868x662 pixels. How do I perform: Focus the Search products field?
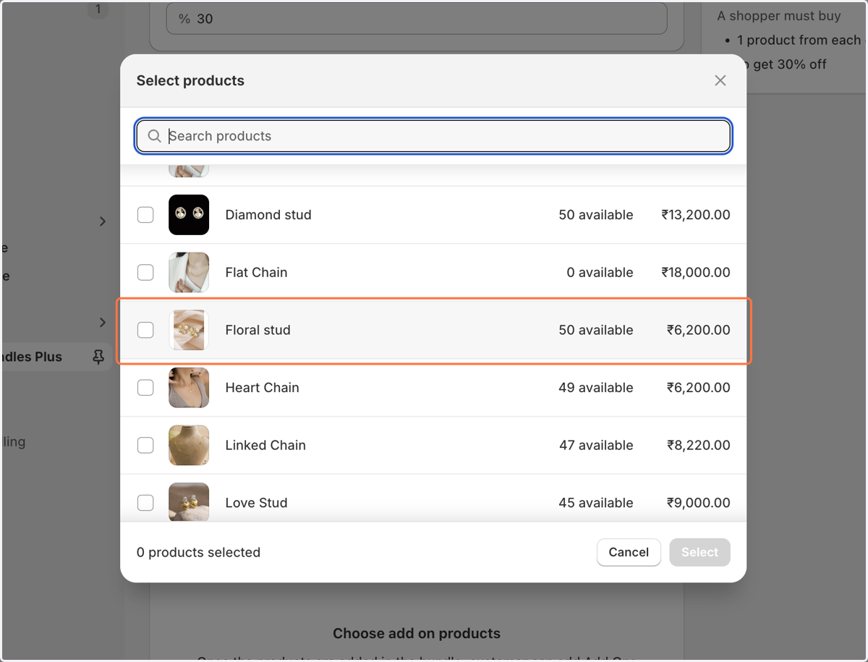click(x=433, y=136)
